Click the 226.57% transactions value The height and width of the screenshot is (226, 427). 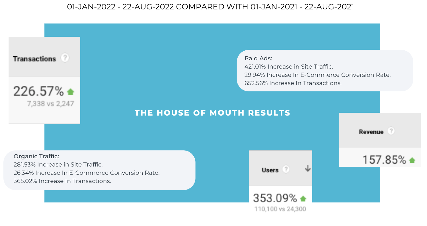(x=39, y=91)
